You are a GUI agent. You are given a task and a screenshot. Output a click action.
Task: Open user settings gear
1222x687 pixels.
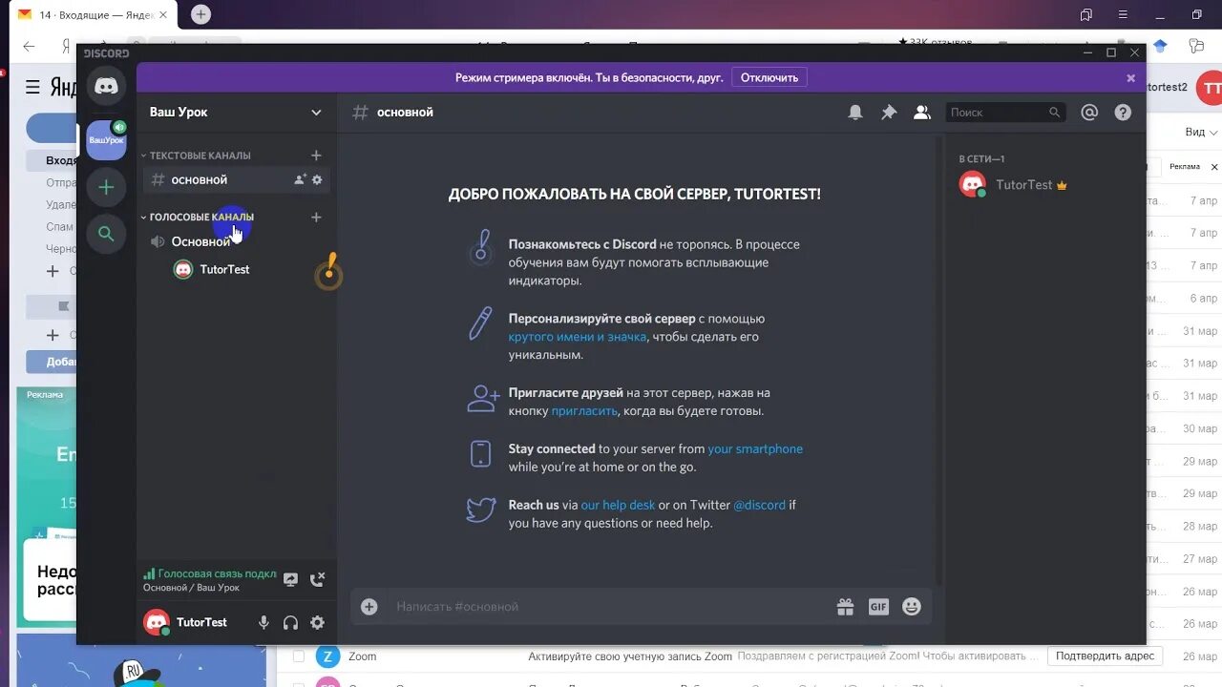pyautogui.click(x=318, y=622)
